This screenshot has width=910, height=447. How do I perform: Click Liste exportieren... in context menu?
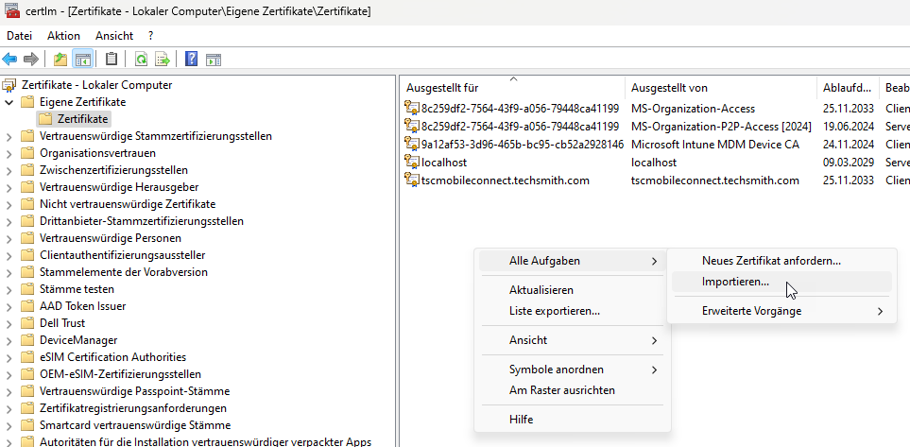[573, 311]
